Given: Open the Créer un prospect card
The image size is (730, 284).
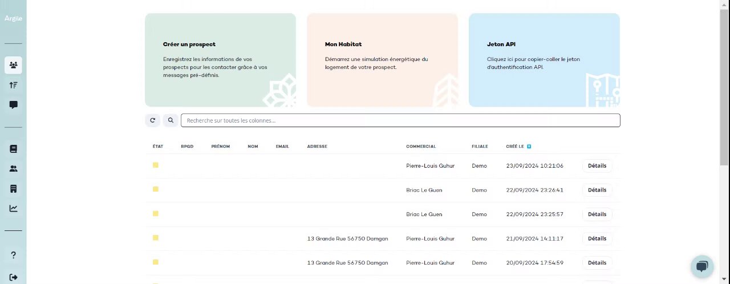Looking at the screenshot, I should [x=220, y=60].
